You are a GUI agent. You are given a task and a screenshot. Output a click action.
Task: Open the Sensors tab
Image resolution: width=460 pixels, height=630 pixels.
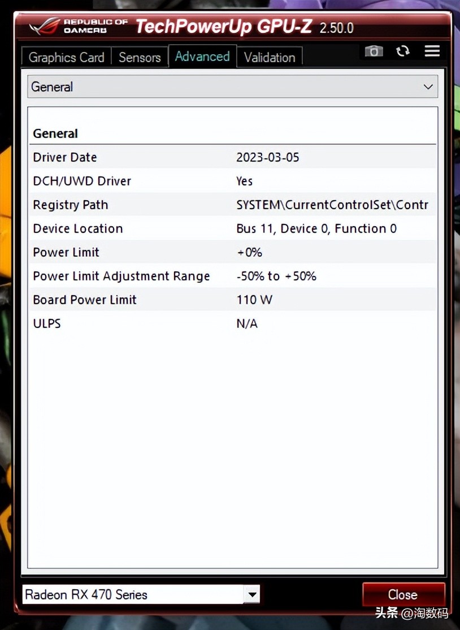pos(140,58)
